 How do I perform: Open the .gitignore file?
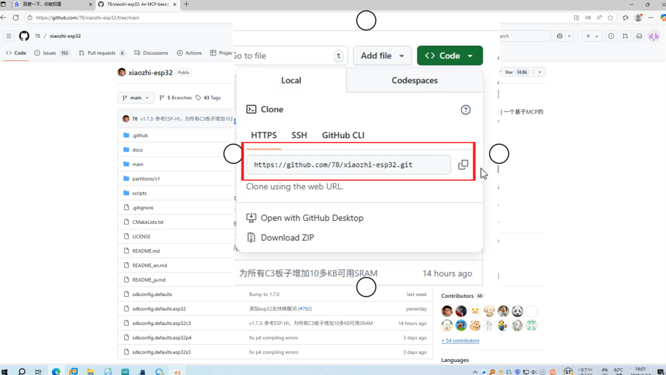(x=142, y=208)
